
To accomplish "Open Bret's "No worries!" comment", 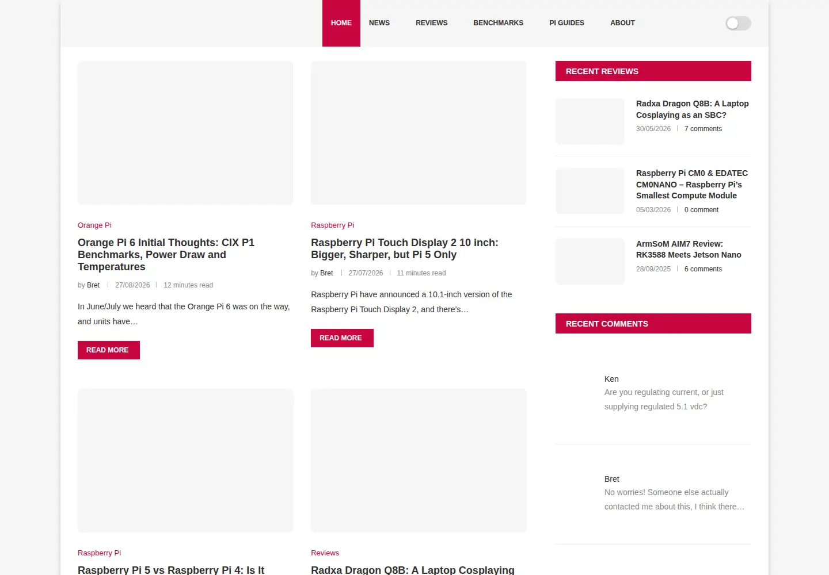I will point(674,500).
